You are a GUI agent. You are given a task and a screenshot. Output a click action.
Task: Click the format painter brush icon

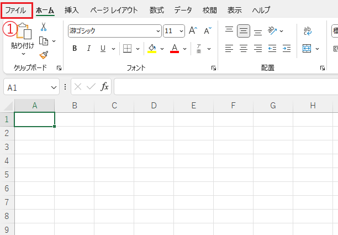click(x=44, y=55)
